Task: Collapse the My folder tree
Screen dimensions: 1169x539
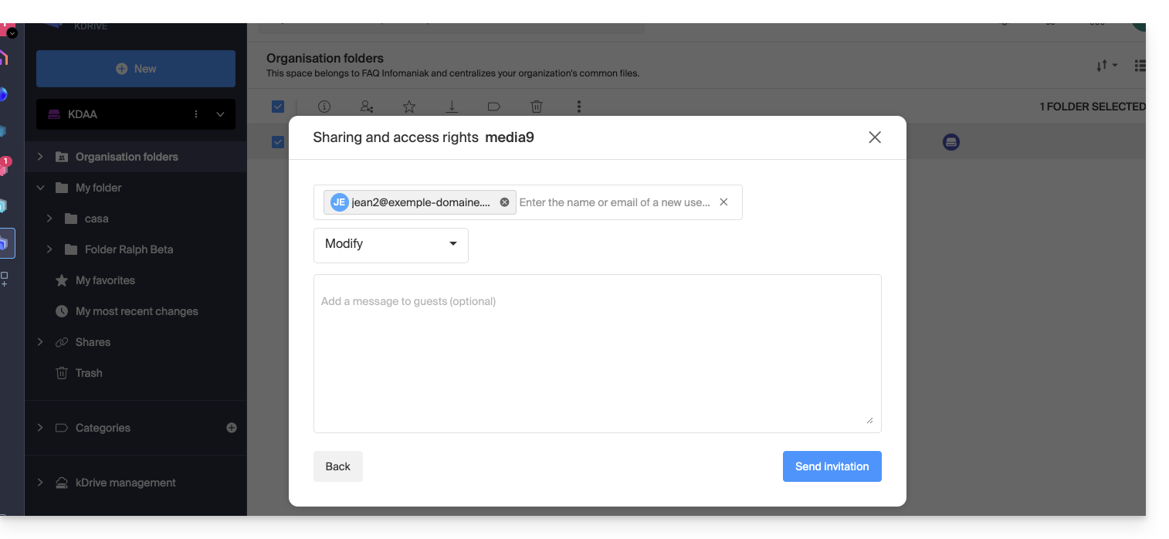Action: coord(40,188)
